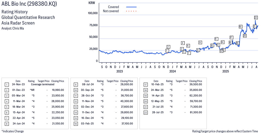Image resolution: width=261 pixels, height=133 pixels.
Task: Select chart marker 9 on the graph
Action: pyautogui.click(x=200, y=42)
